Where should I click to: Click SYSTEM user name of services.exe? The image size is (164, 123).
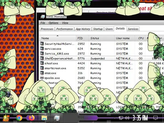pyautogui.click(x=122, y=49)
